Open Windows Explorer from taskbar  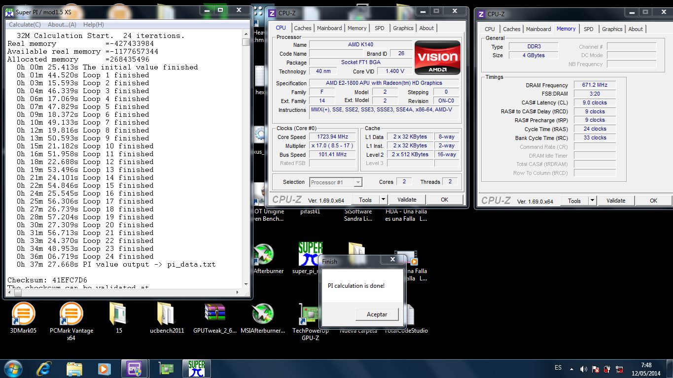pos(74,368)
